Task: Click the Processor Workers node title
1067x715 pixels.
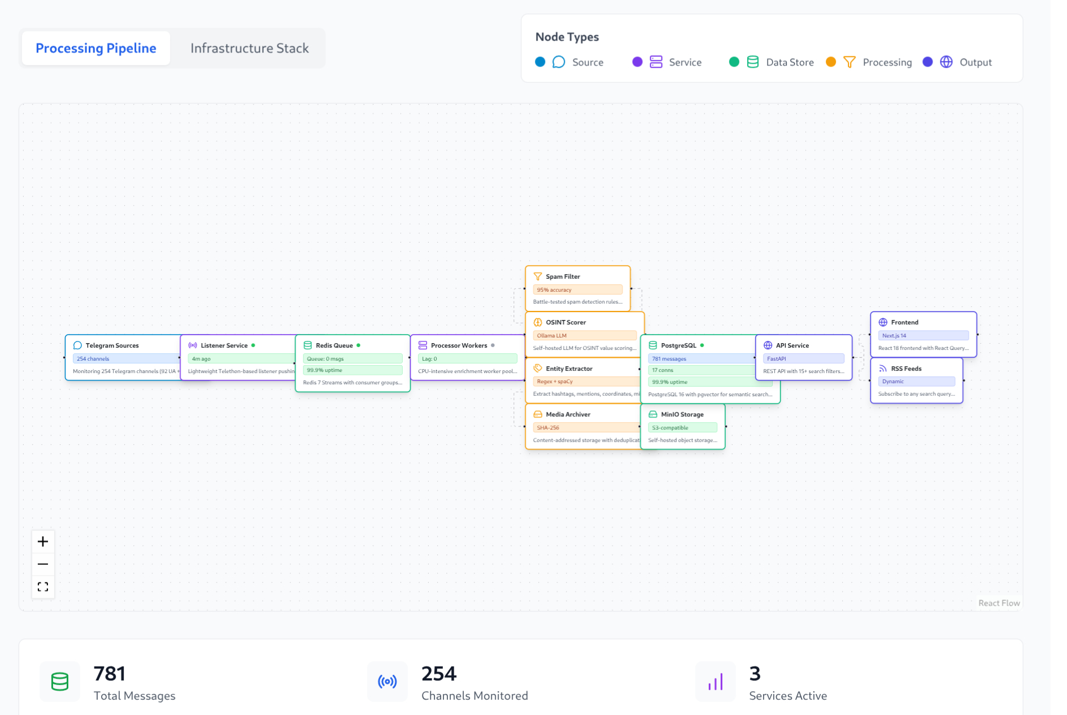Action: 459,345
